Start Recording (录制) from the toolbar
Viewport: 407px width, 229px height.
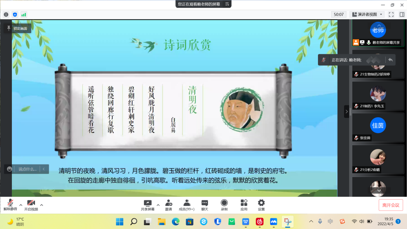[x=224, y=205]
